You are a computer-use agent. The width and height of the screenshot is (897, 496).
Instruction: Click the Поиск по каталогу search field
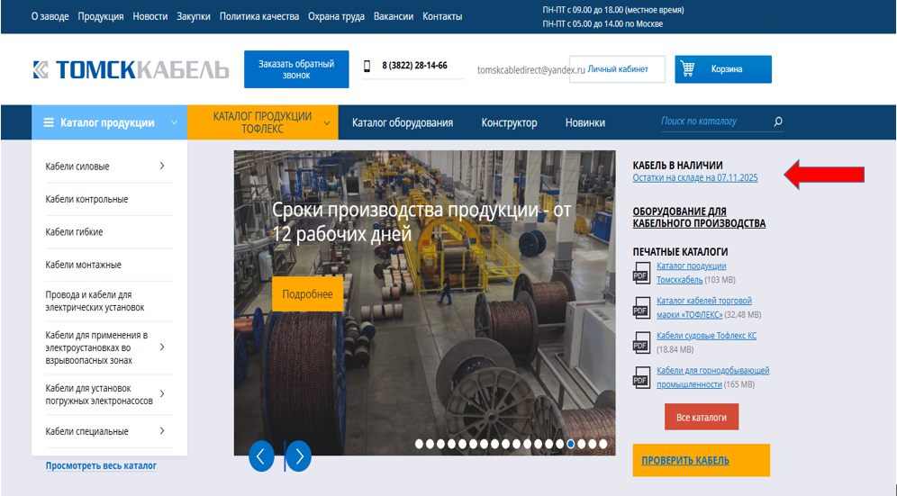pyautogui.click(x=711, y=122)
